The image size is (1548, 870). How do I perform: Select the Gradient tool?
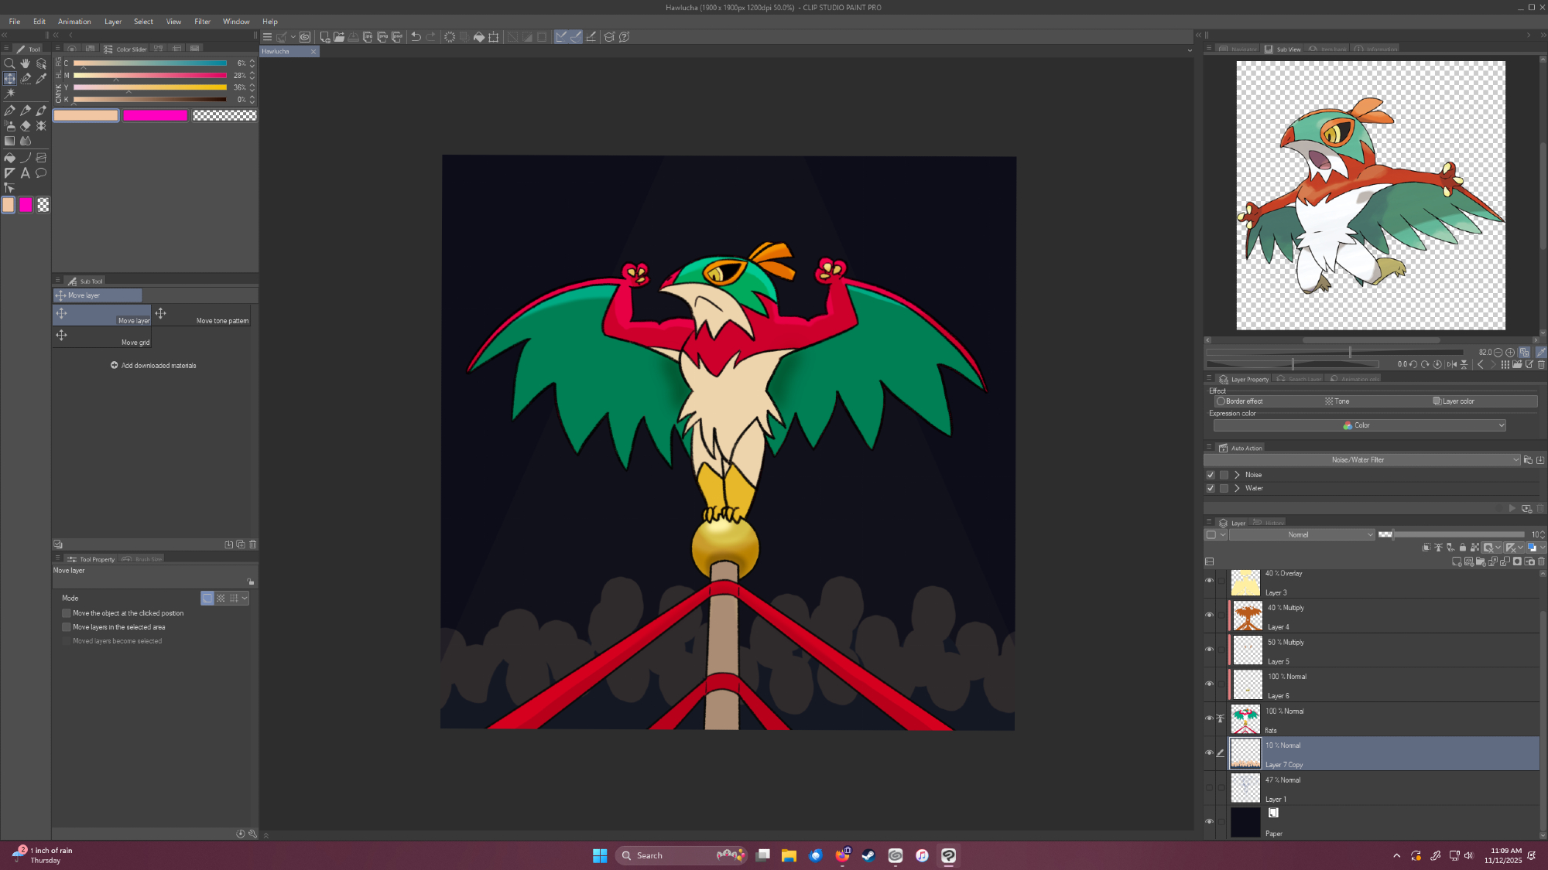point(9,141)
